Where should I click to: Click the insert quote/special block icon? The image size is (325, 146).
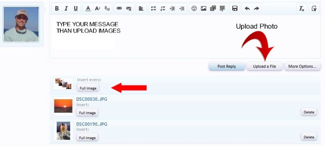point(222,9)
